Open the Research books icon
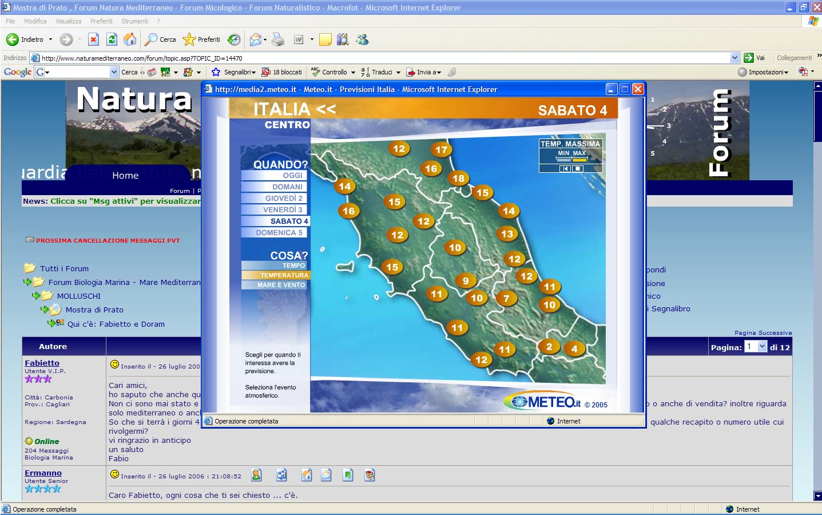Image resolution: width=822 pixels, height=515 pixels. tap(343, 39)
